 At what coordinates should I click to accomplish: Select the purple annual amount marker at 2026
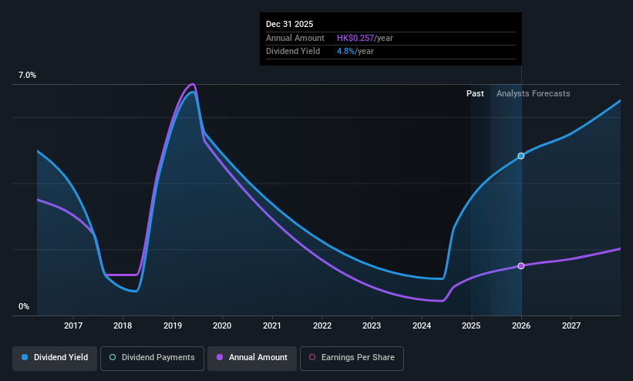pyautogui.click(x=521, y=266)
